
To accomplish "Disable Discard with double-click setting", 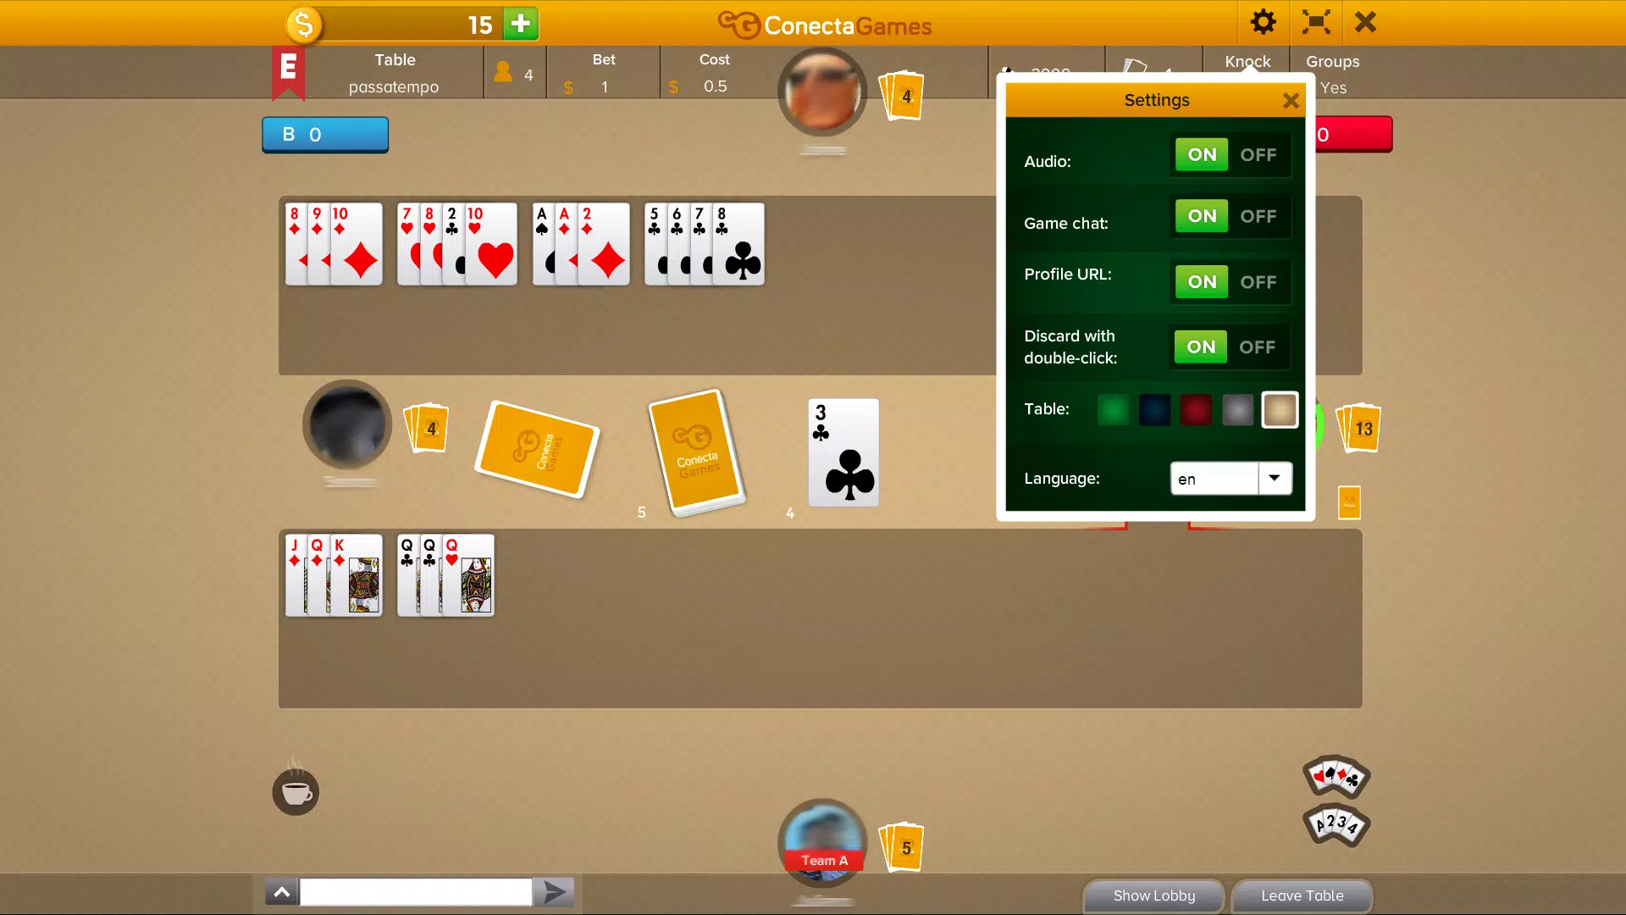I will 1258,347.
